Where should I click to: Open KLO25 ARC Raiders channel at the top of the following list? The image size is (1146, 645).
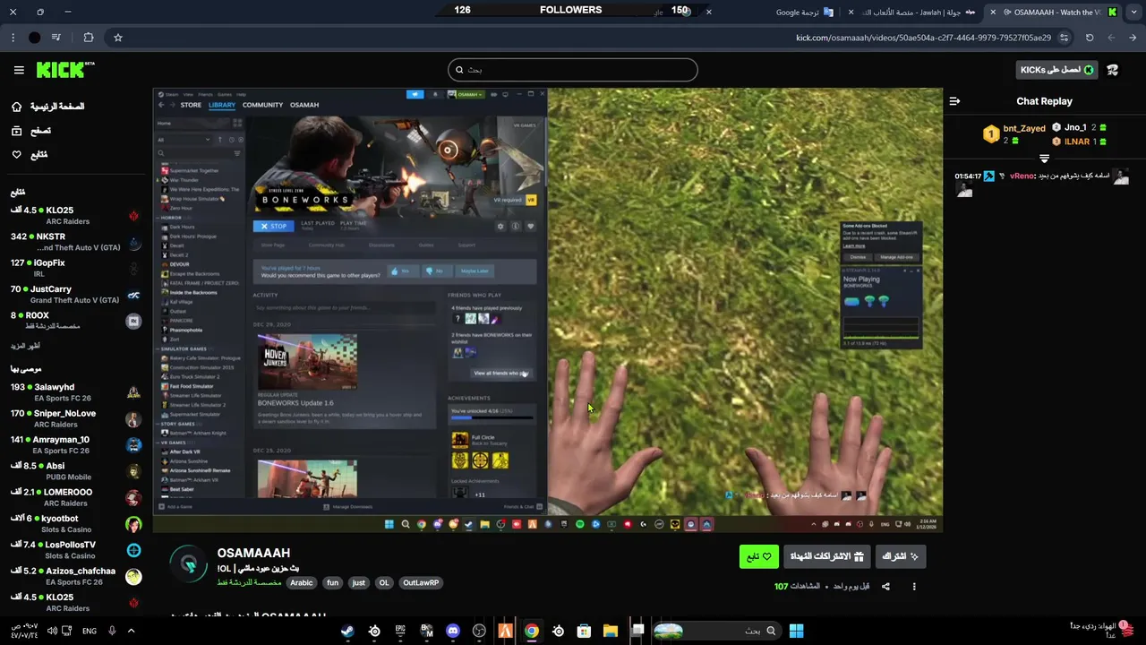click(x=76, y=216)
